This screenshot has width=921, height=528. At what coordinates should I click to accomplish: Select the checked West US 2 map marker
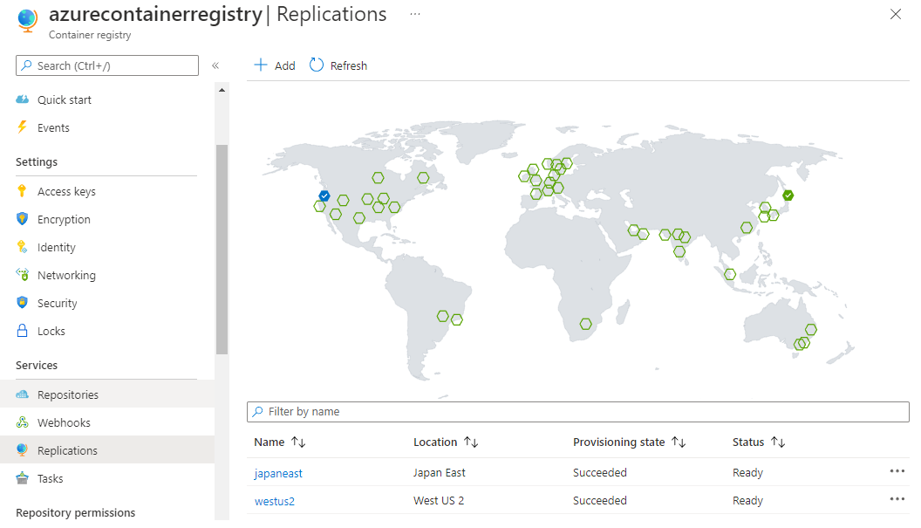point(324,195)
